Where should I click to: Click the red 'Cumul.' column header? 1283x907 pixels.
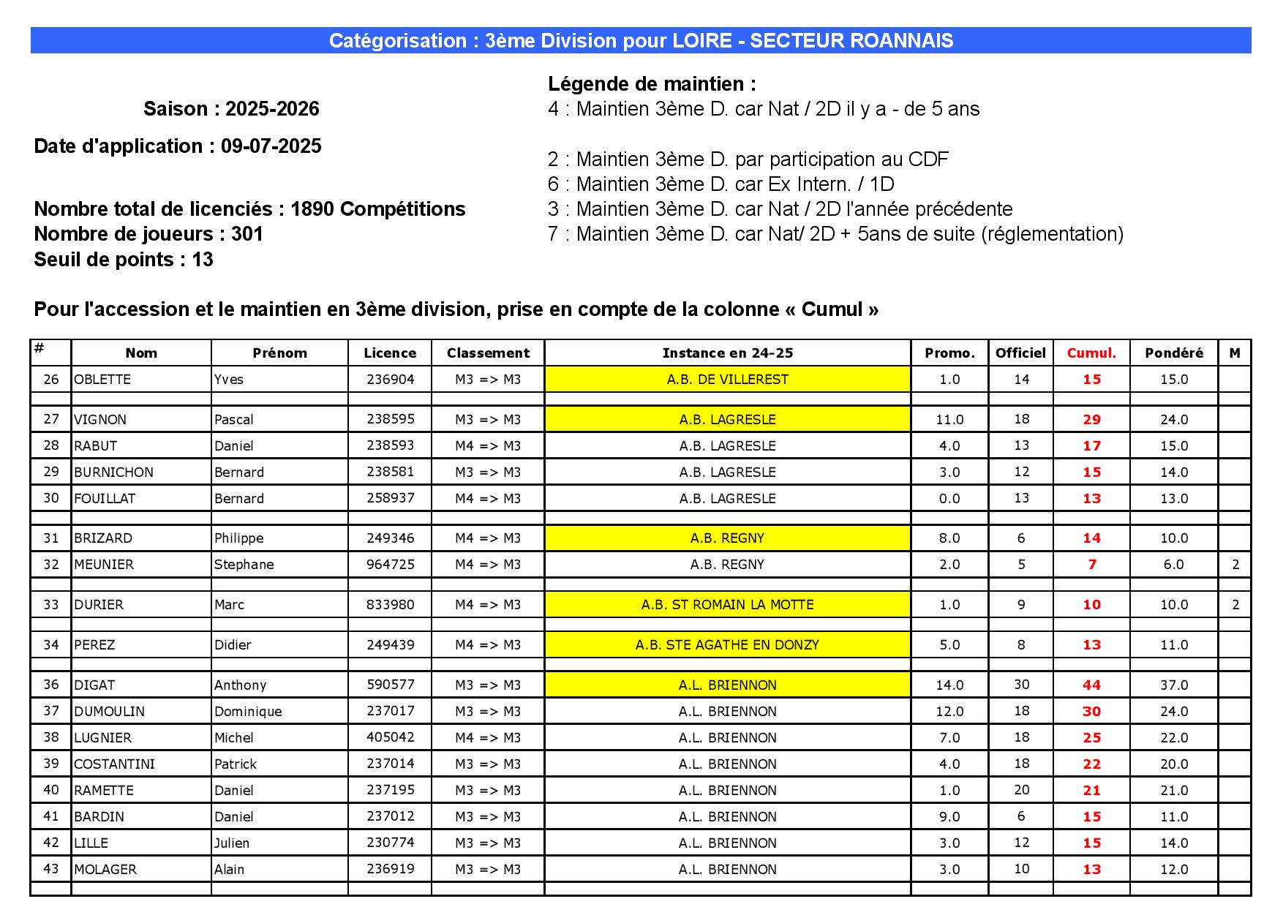click(x=1091, y=353)
